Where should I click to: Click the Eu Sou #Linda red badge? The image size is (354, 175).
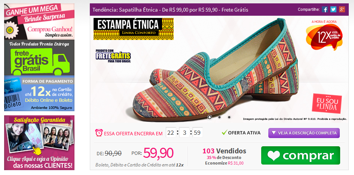327,103
